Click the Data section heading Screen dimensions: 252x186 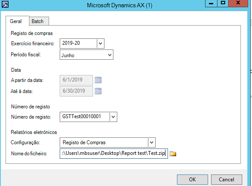coord(16,70)
